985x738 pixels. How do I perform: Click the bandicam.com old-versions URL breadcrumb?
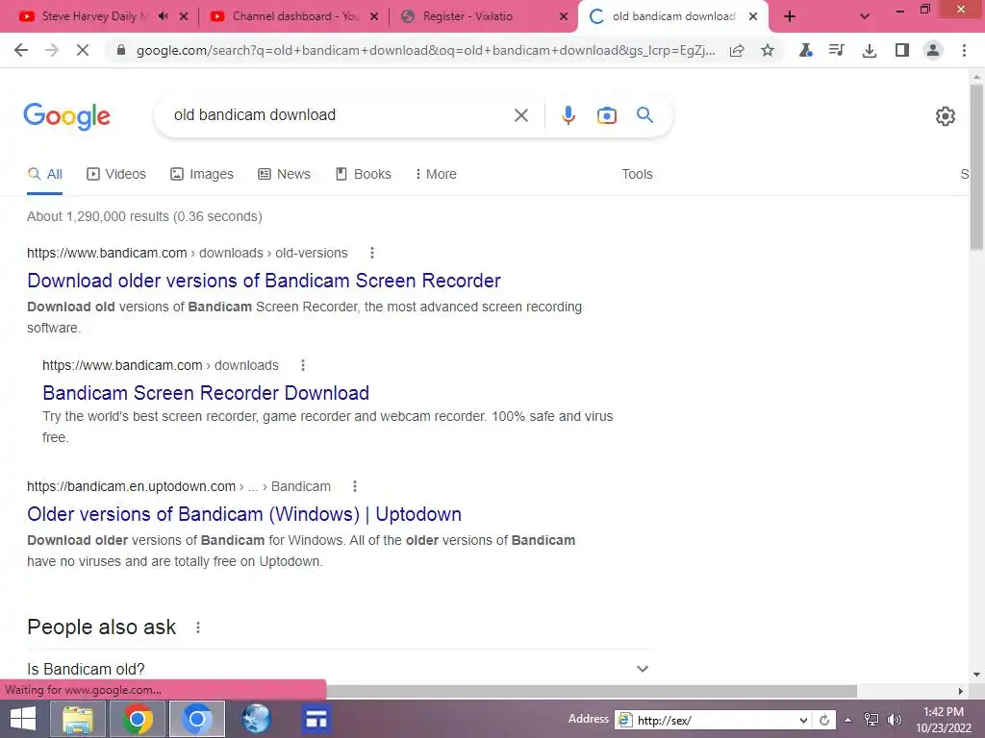point(188,253)
